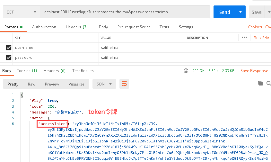Click the KEY column header
The height and width of the screenshot is (162, 271).
point(17,38)
